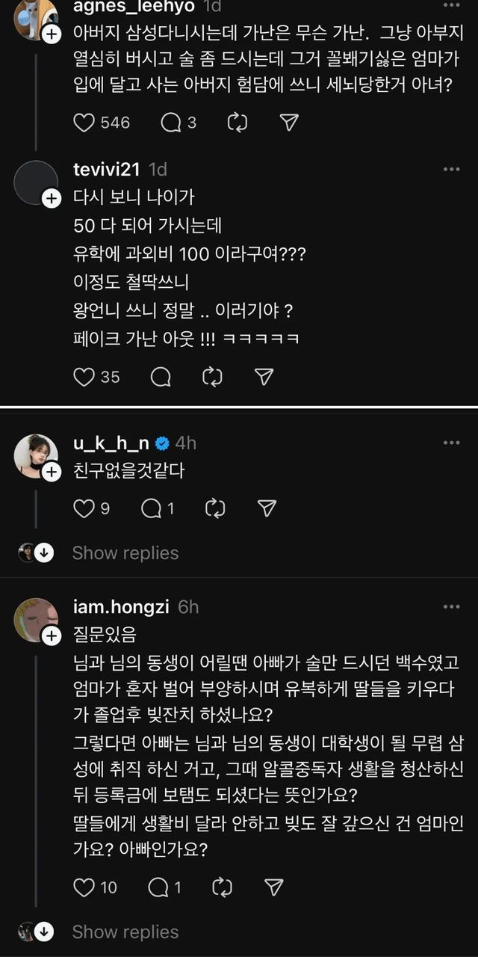The image size is (478, 957).
Task: Follow u_k_h_n using the plus badge
Action: 51,472
